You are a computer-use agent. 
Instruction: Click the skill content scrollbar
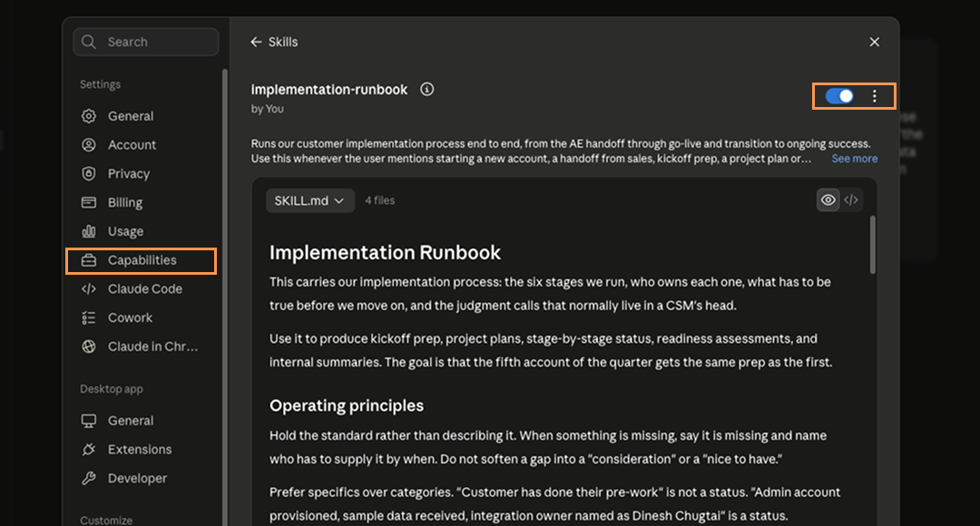click(873, 245)
